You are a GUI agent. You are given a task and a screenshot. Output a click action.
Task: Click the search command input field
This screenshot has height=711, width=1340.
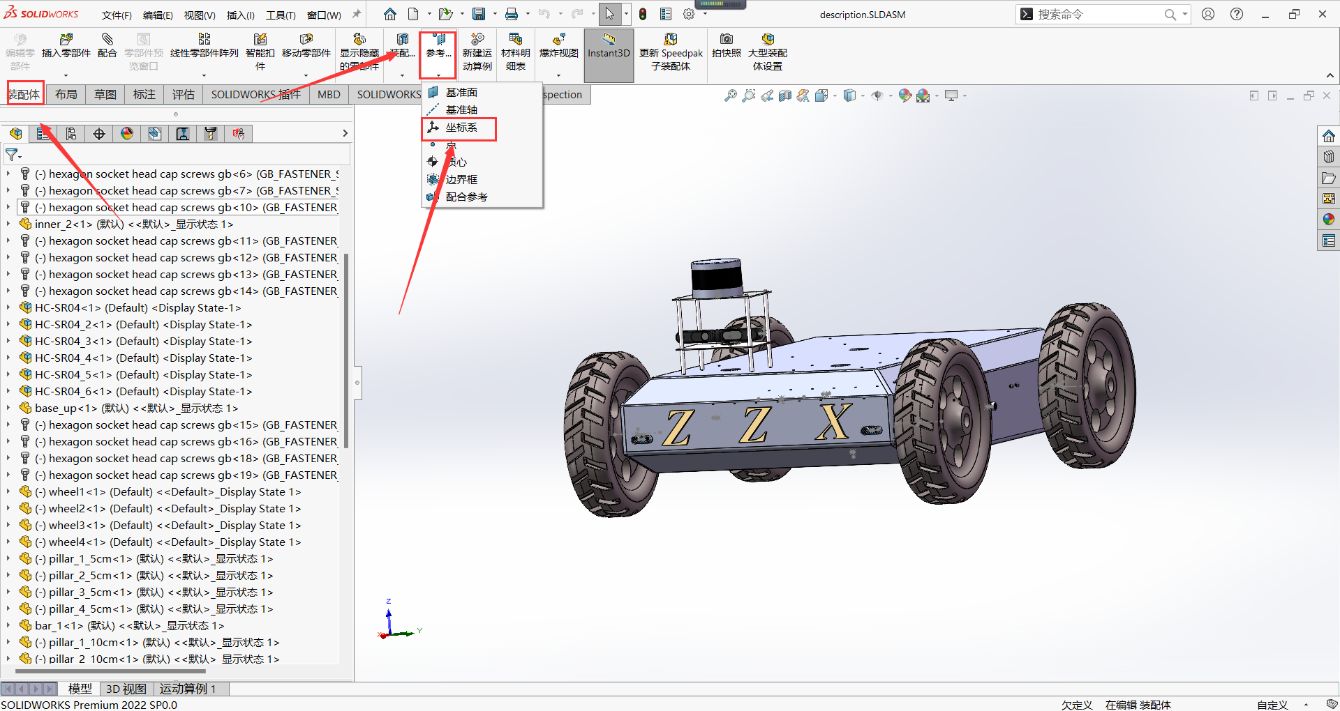coord(1096,14)
